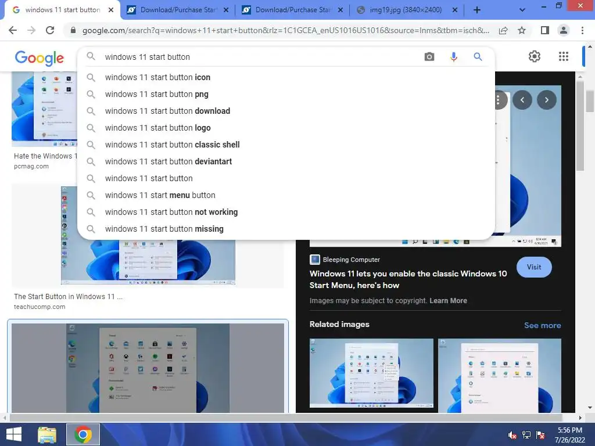This screenshot has height=446, width=595.
Task: Select plain suggestion 'windows 11 start button'
Action: [x=286, y=178]
